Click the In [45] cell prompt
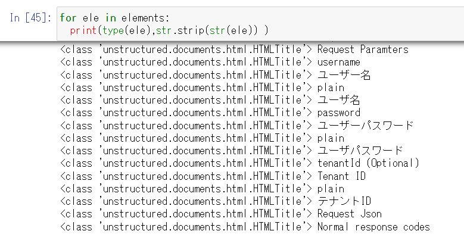The height and width of the screenshot is (234, 464). 30,18
